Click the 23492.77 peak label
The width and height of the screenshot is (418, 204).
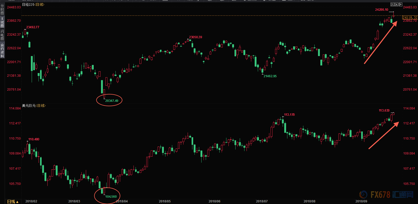[x=33, y=27]
